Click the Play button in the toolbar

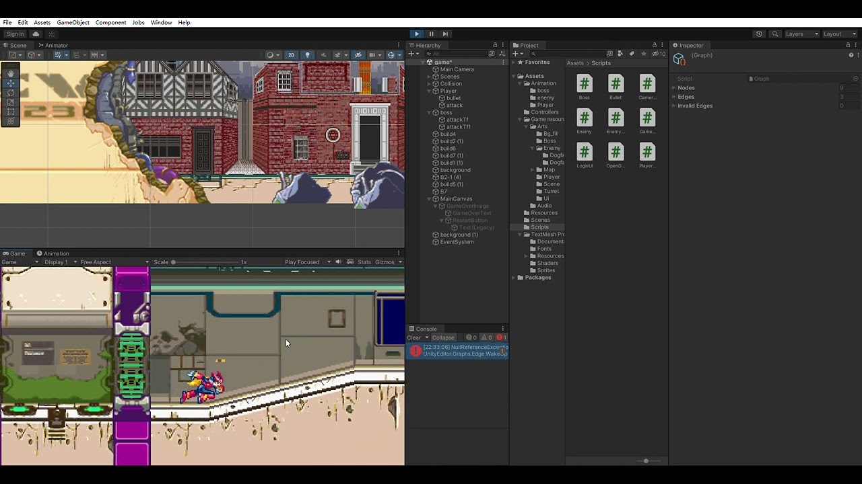point(417,34)
